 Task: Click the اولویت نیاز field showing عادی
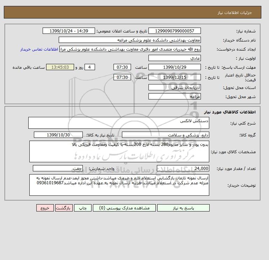[174, 58]
